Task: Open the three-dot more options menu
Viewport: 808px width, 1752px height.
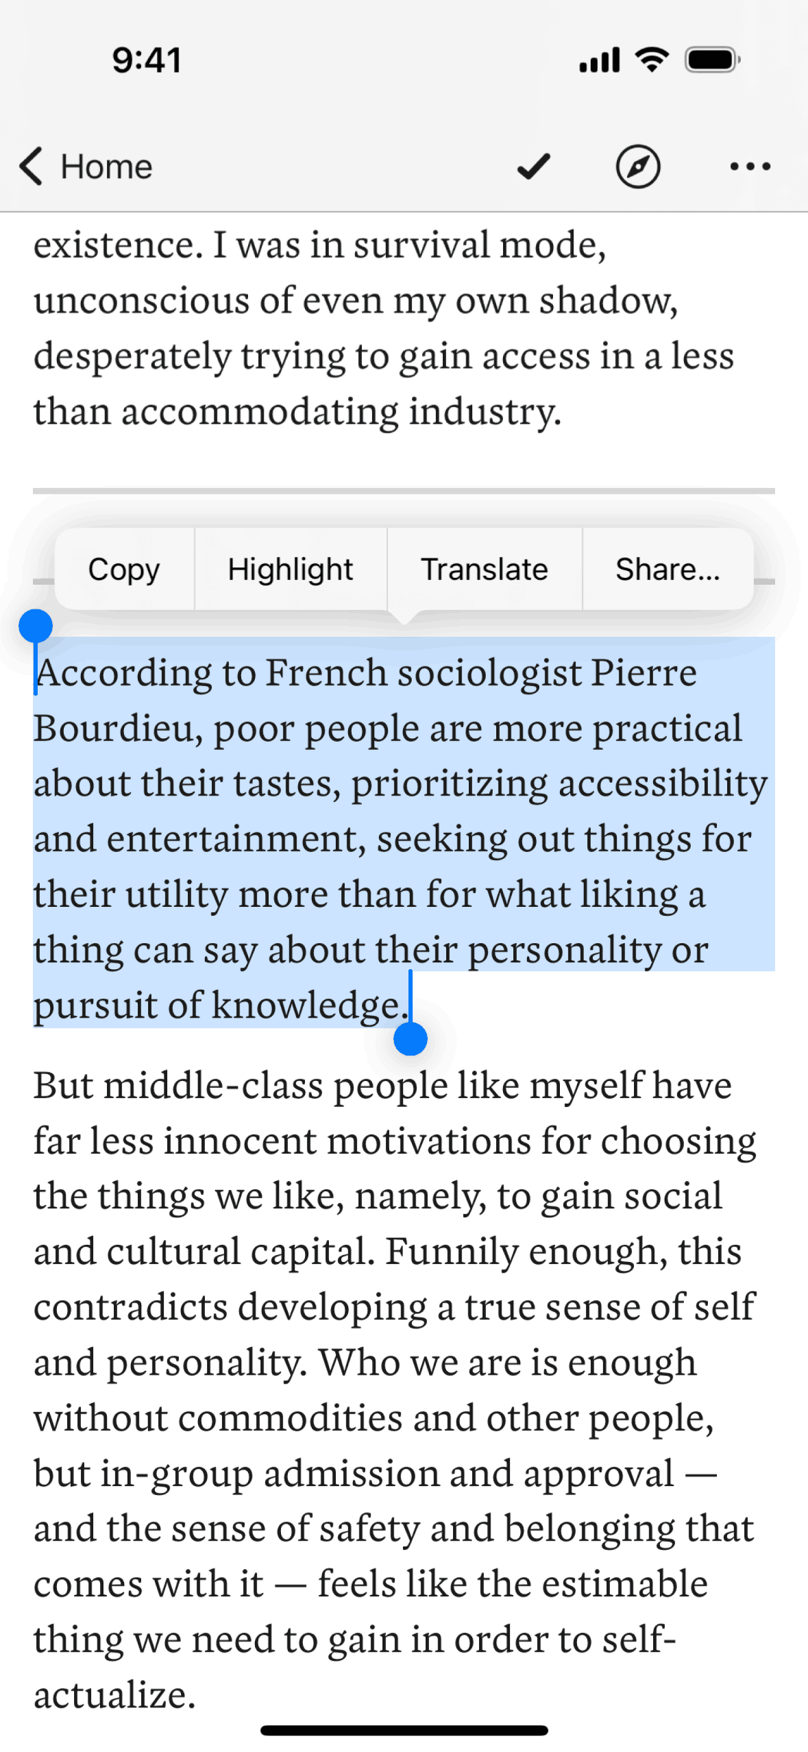Action: (x=750, y=167)
